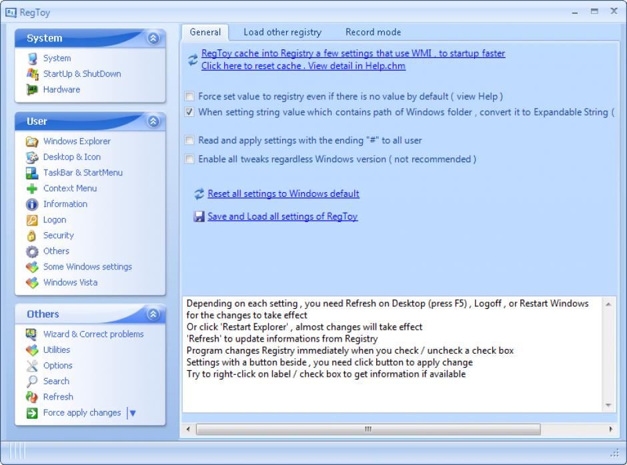Uncheck the Expandable String conversion checkbox
This screenshot has width=627, height=465.
(190, 112)
